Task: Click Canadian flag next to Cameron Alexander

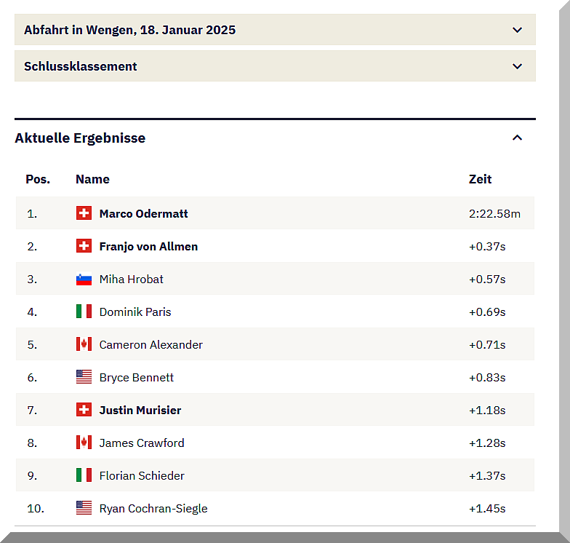Action: [84, 344]
